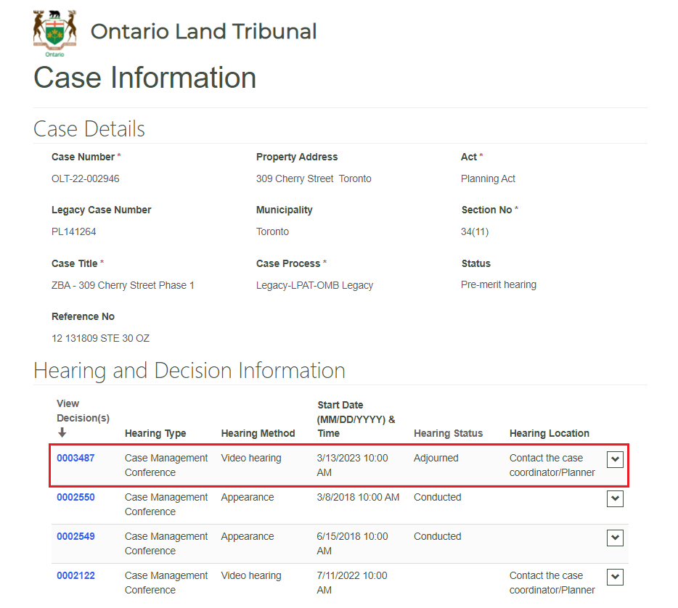The height and width of the screenshot is (608, 678).
Task: Click the Hearing Location column header
Action: coord(549,433)
